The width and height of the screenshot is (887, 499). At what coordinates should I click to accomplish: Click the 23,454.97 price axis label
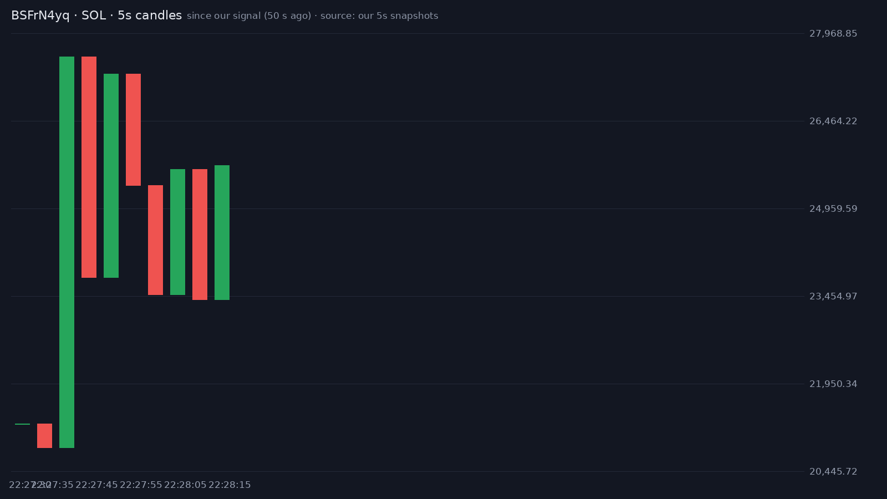[x=833, y=297]
